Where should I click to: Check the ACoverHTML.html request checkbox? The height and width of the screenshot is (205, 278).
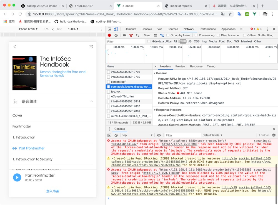(108, 97)
